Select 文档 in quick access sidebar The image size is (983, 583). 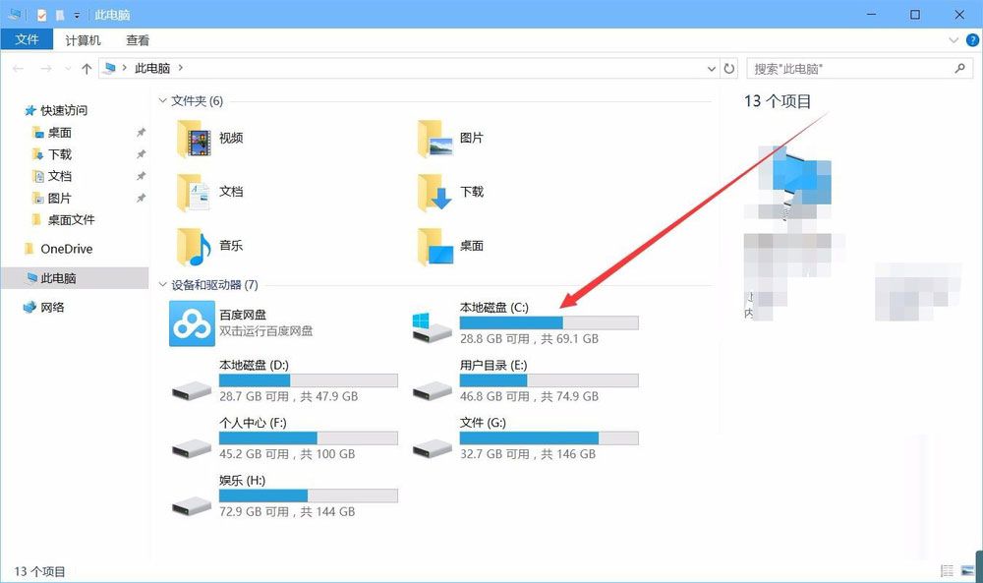[x=60, y=177]
